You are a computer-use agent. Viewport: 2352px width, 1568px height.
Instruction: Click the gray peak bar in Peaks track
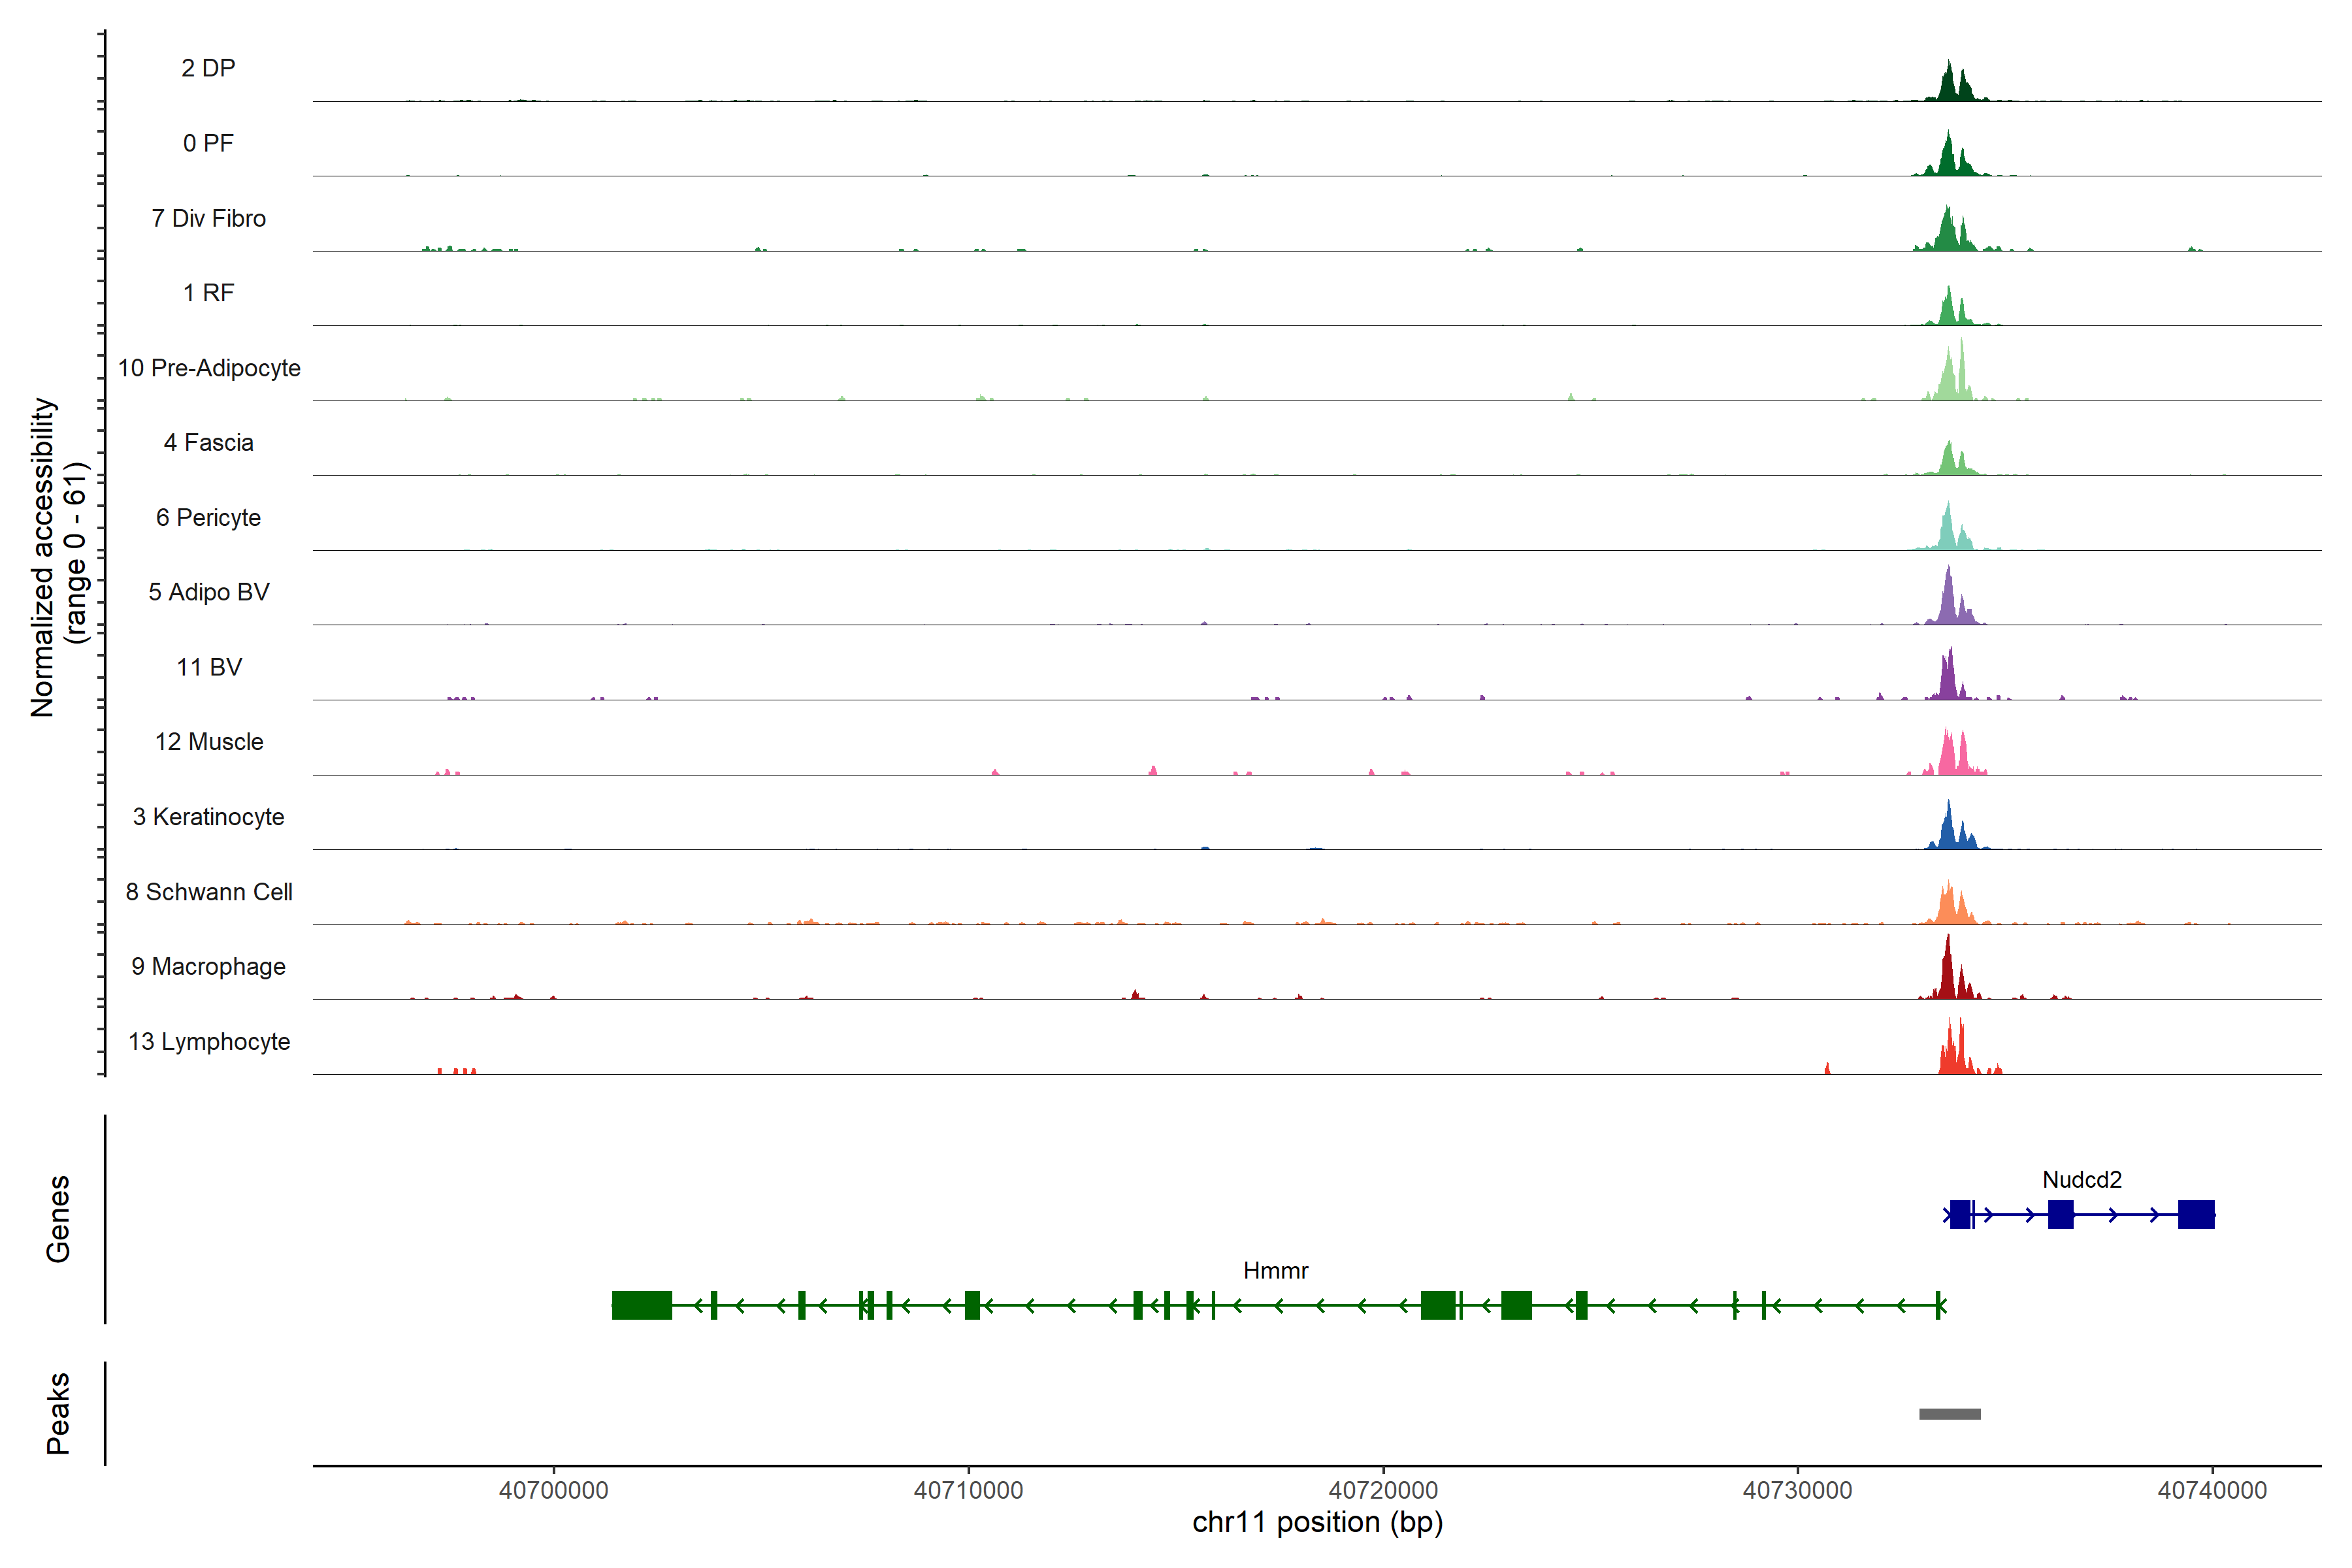pyautogui.click(x=1949, y=1414)
